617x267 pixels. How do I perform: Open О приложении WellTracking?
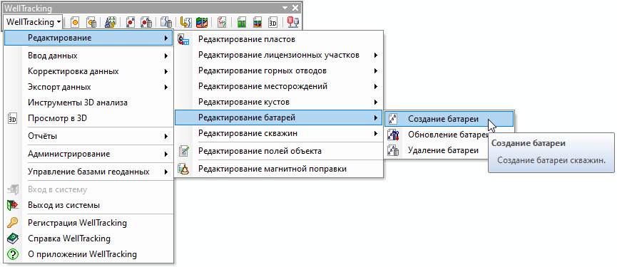coord(88,254)
